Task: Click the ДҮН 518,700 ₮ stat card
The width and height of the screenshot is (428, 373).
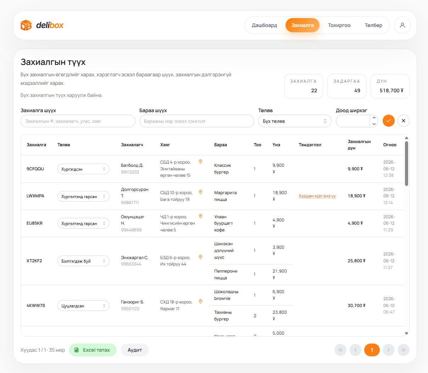Action: point(390,86)
